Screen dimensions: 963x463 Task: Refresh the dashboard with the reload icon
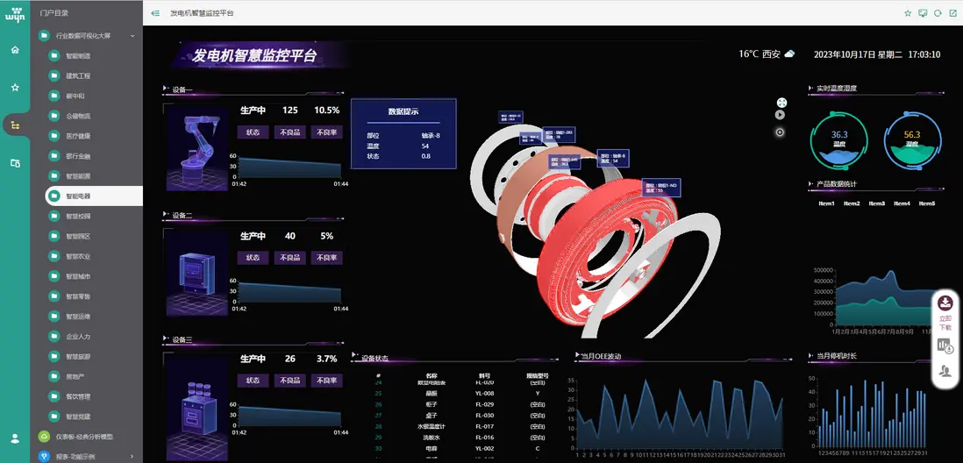938,13
